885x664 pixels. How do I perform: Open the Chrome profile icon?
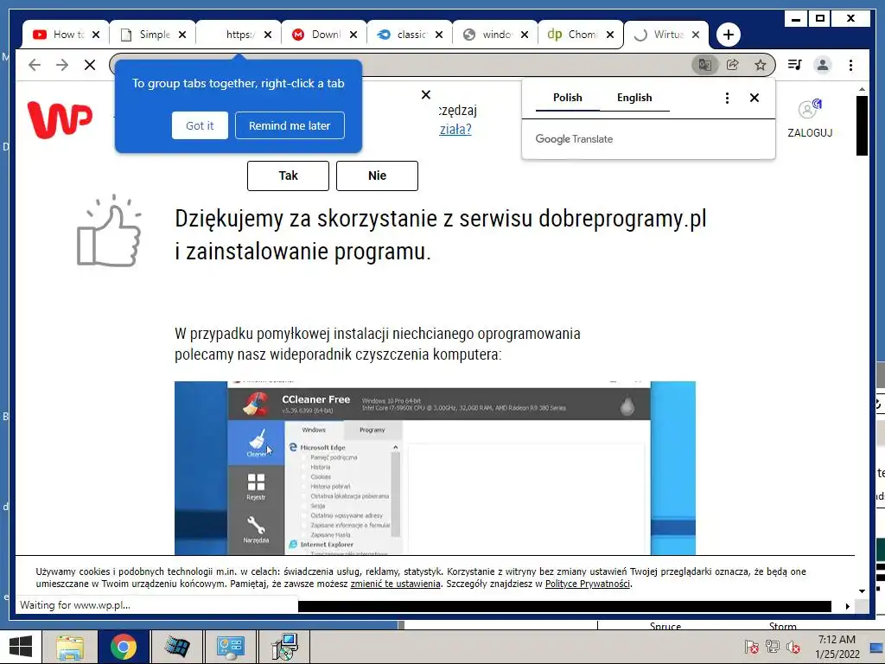823,65
